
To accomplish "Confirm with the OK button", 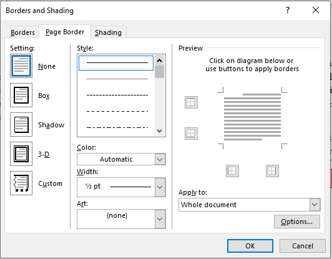I will pyautogui.click(x=250, y=246).
